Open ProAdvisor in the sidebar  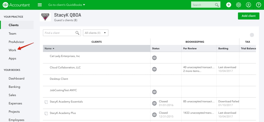[16, 42]
